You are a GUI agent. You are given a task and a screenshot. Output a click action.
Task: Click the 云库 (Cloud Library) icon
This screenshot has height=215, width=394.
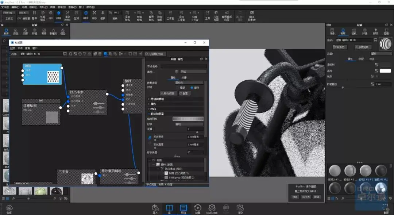[9, 209]
